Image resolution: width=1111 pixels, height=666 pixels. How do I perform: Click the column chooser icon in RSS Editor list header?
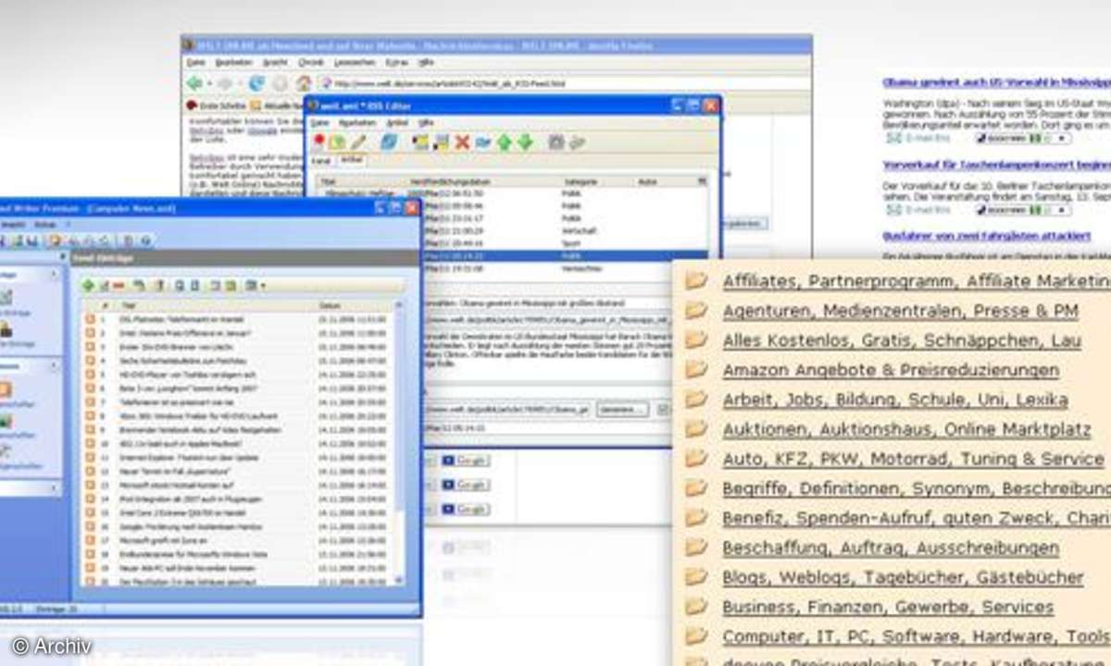coord(702,181)
